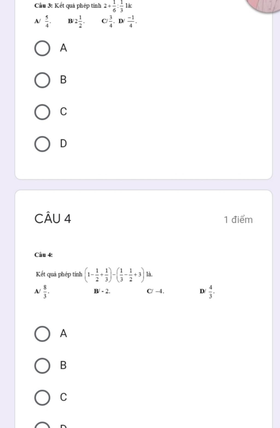
Task: Select radio option B for Câu 4
Action: 42,366
